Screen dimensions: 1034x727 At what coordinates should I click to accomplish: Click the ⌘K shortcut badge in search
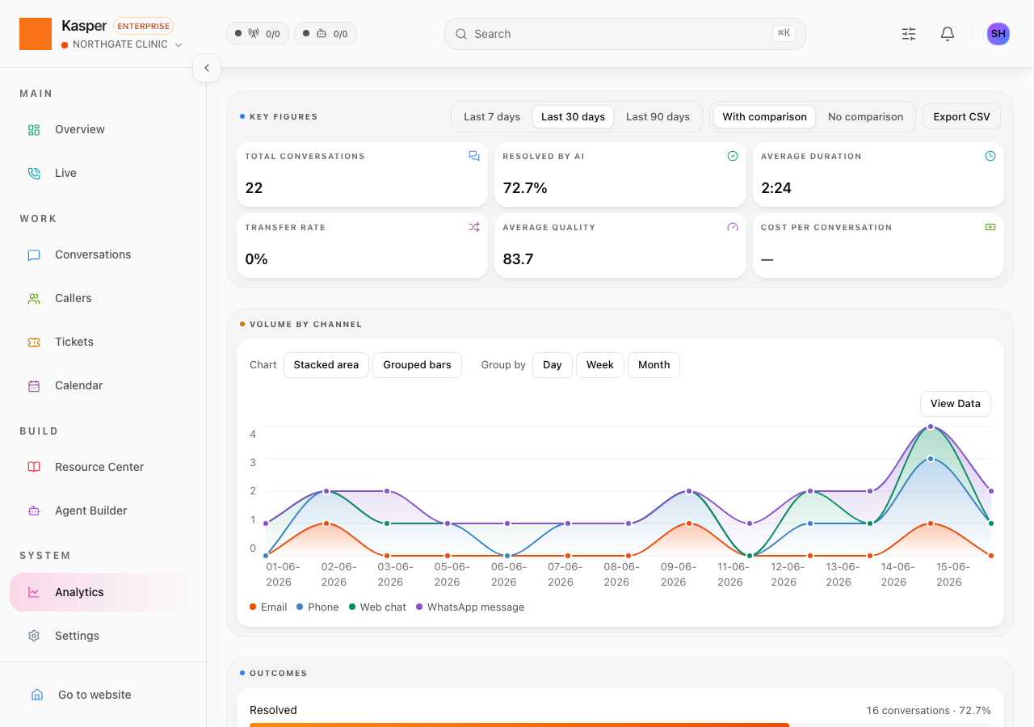click(784, 33)
